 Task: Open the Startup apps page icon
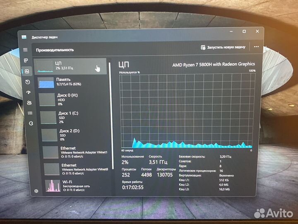coord(29,93)
